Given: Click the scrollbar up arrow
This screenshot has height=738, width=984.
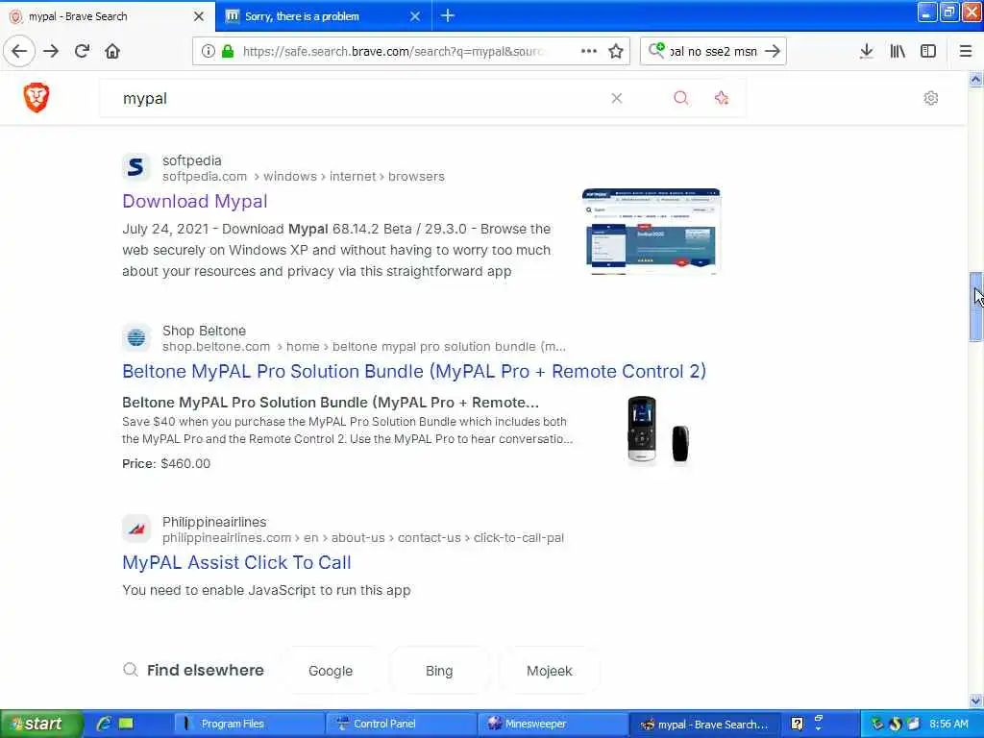Looking at the screenshot, I should [975, 79].
